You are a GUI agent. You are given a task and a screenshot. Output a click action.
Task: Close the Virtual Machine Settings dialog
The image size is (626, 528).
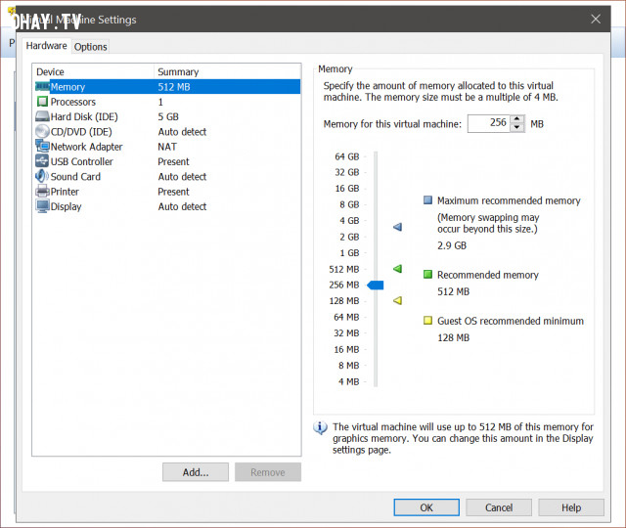(596, 19)
